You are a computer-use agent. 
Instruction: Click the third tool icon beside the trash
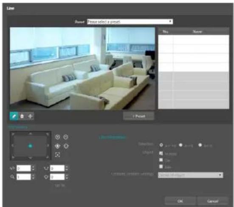[x=30, y=116]
